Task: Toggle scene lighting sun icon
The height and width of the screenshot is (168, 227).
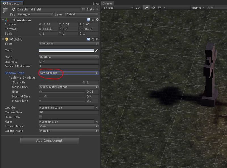Action: click(x=146, y=8)
